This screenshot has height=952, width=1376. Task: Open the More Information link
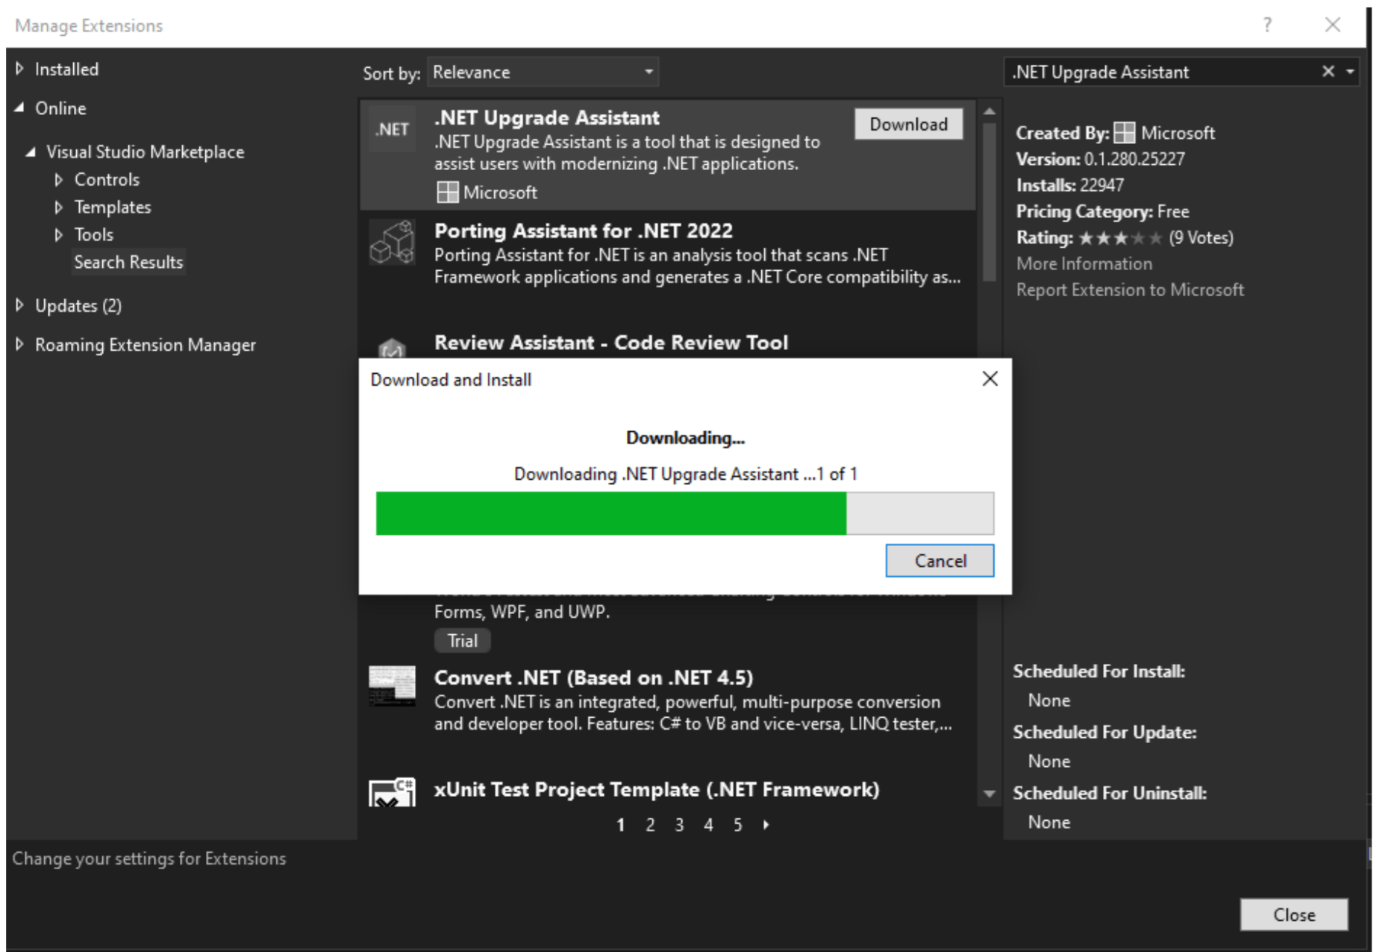(1084, 263)
